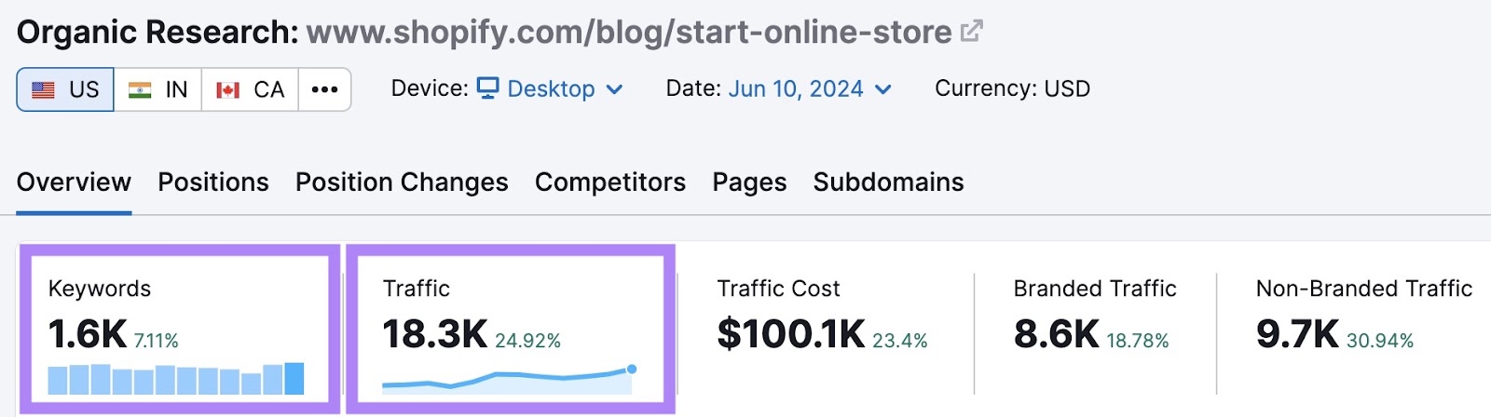
Task: Click the chevron next to the date
Action: click(883, 89)
